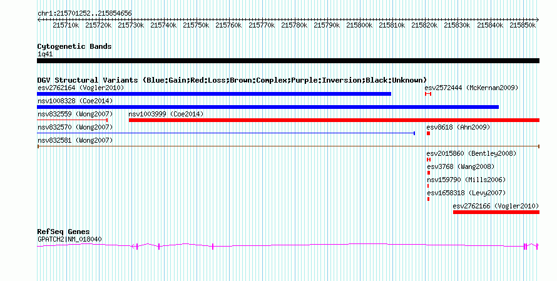
Task: Click the red square marker of esv3768
Action: 429,173
